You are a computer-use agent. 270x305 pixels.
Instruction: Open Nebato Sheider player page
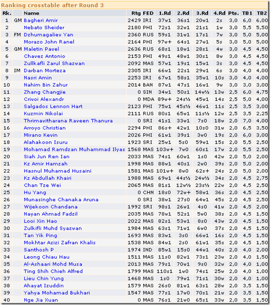pos(44,28)
